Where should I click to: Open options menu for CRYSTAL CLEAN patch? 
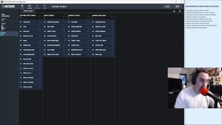coord(112,27)
